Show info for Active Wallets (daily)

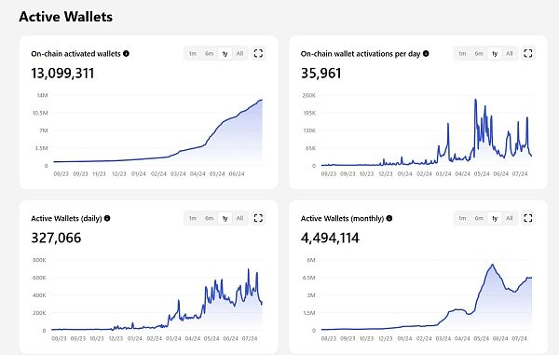pos(107,218)
